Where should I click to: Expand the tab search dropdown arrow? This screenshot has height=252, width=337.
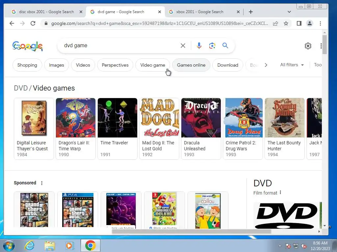point(289,12)
